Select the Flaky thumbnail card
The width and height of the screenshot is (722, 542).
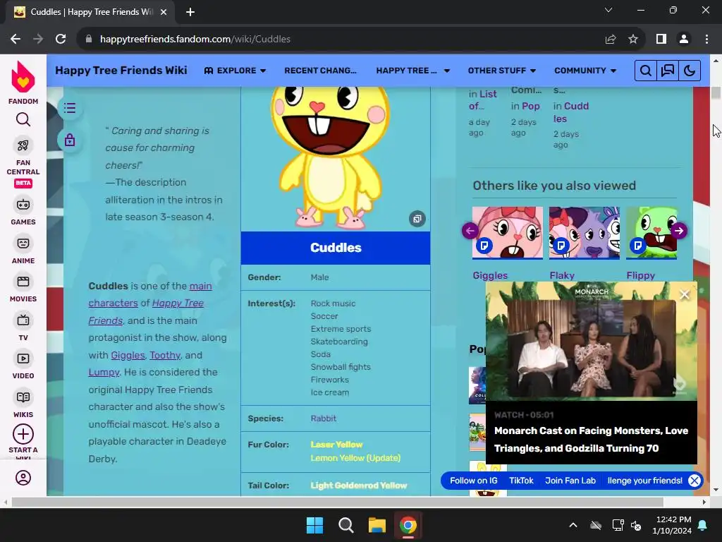(x=585, y=233)
